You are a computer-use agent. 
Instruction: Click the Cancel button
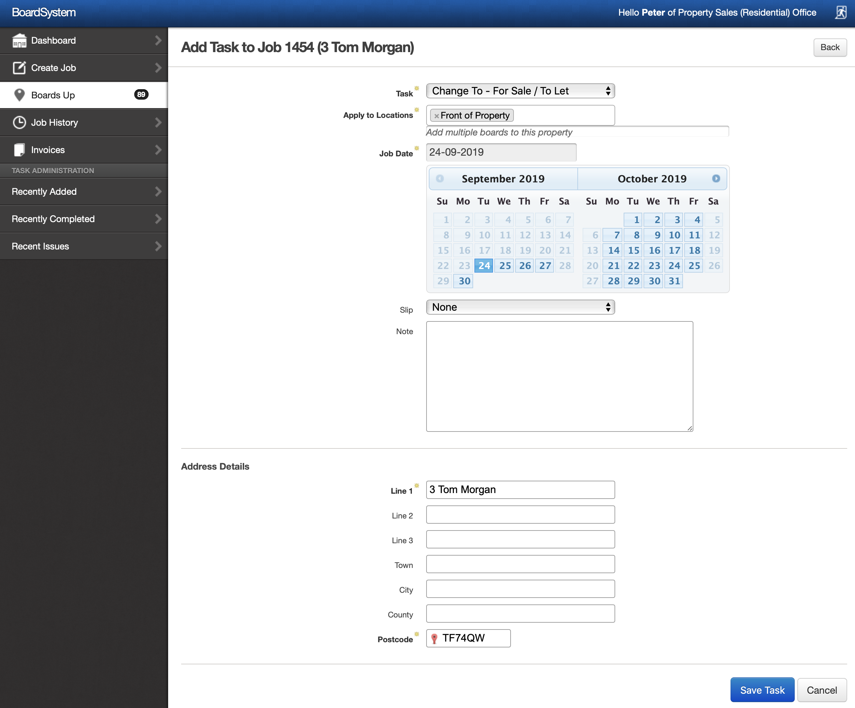click(x=822, y=690)
